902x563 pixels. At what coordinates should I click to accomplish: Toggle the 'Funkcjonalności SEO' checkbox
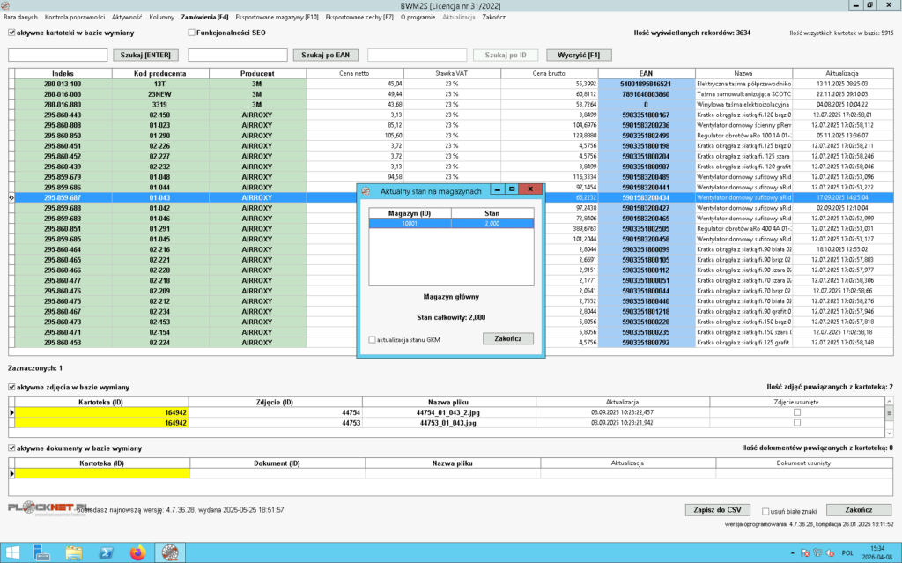click(x=192, y=33)
